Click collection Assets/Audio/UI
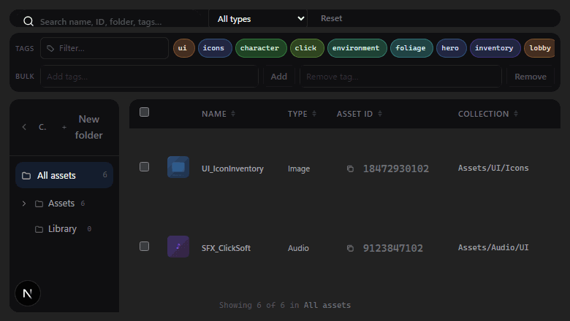 pyautogui.click(x=493, y=247)
